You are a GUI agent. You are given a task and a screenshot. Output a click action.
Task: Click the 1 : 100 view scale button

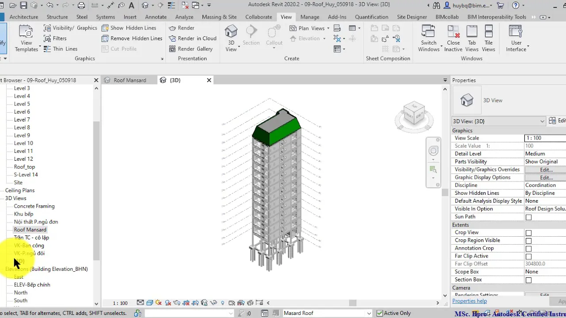pos(120,303)
